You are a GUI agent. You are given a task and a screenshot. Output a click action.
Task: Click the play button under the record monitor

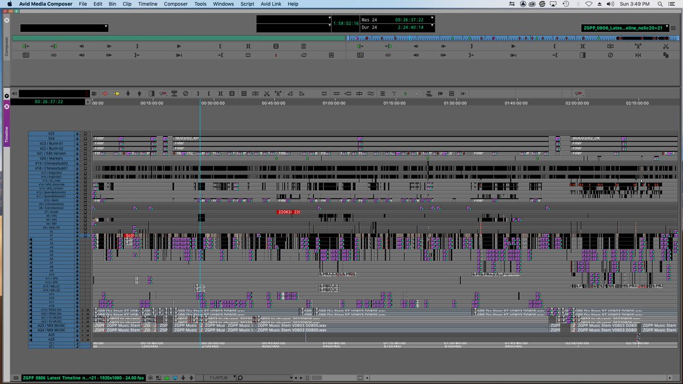tap(514, 46)
